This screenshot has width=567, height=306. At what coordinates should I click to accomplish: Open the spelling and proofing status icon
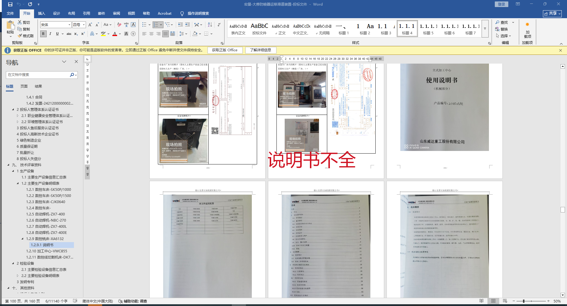point(75,301)
